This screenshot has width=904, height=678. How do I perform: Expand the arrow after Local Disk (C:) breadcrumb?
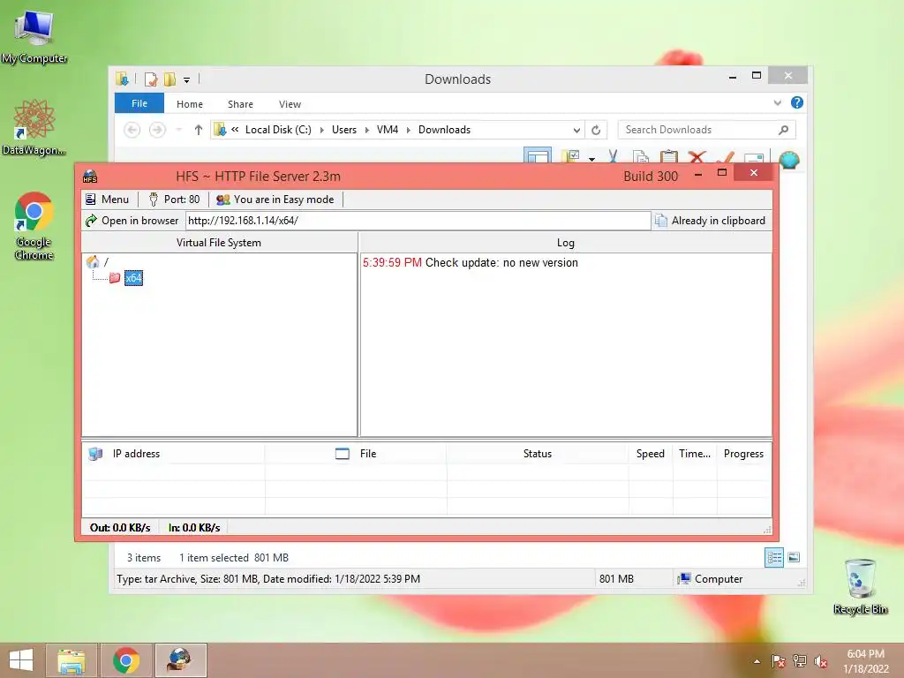(321, 131)
